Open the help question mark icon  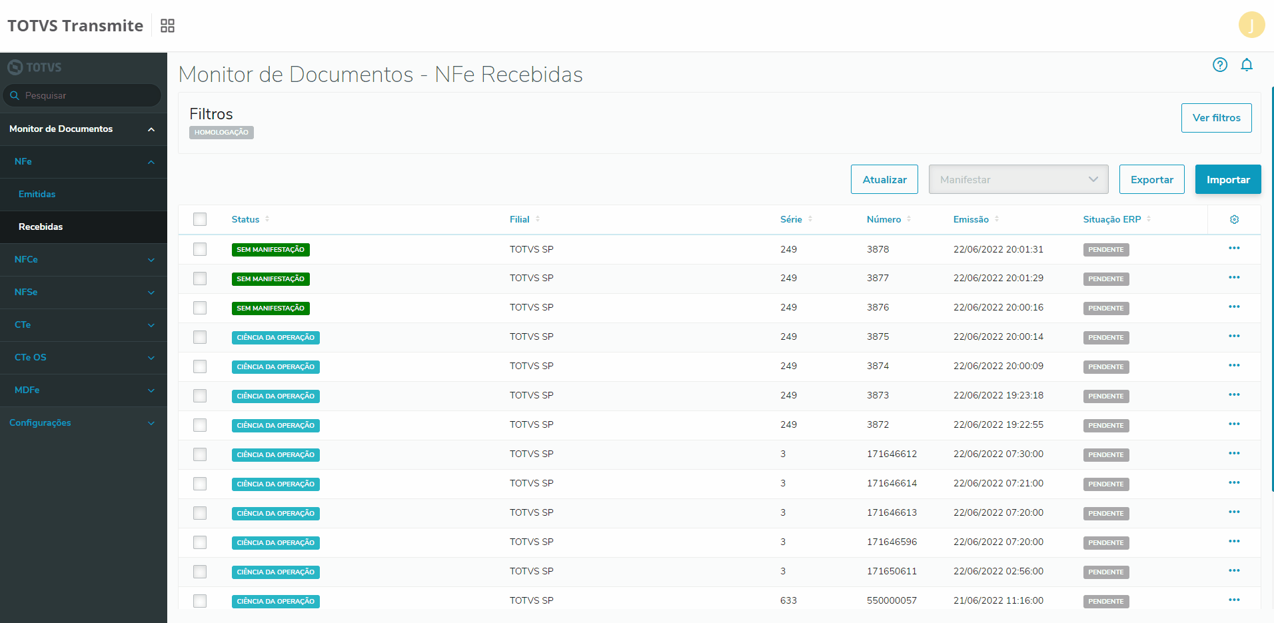(x=1219, y=65)
